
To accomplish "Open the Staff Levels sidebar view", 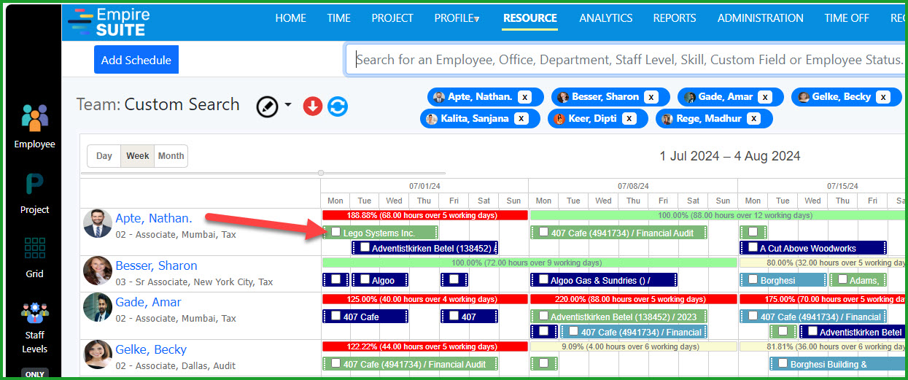I will (x=35, y=327).
